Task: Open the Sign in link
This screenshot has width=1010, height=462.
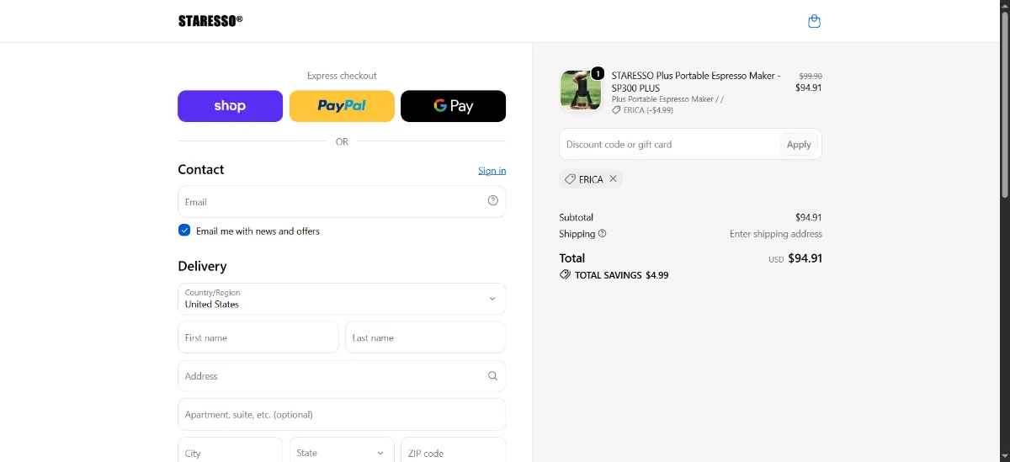Action: [492, 171]
